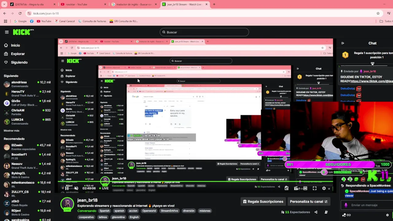
Task: Click the gold position 1 badge in chat
Action: 345,55
